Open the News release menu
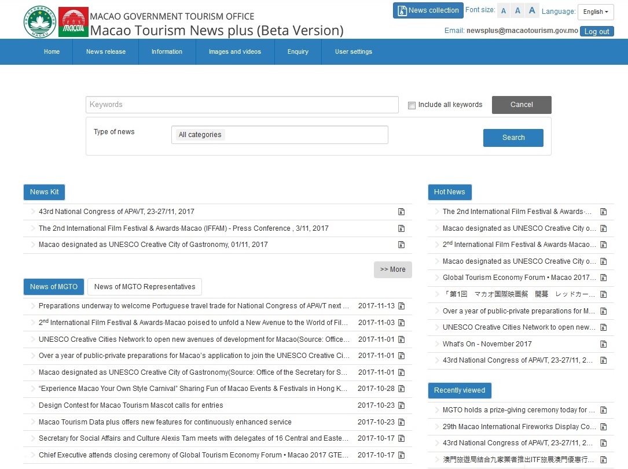The height and width of the screenshot is (469, 628). [105, 51]
